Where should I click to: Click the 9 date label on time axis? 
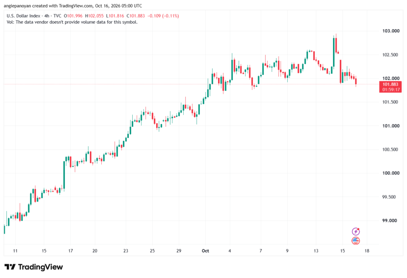pos(287,251)
